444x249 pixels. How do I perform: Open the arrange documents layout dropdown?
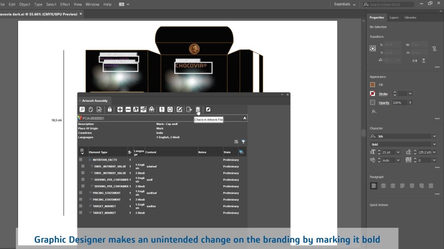pyautogui.click(x=124, y=4)
